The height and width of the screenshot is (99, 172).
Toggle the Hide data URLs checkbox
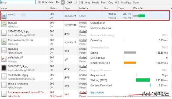[40, 2]
